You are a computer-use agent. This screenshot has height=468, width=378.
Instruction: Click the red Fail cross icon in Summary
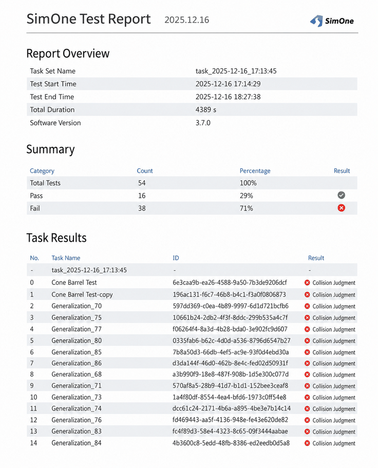341,208
